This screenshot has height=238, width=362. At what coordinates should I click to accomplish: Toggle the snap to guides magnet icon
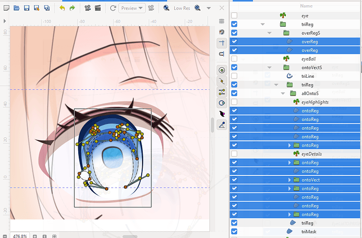coord(221,54)
